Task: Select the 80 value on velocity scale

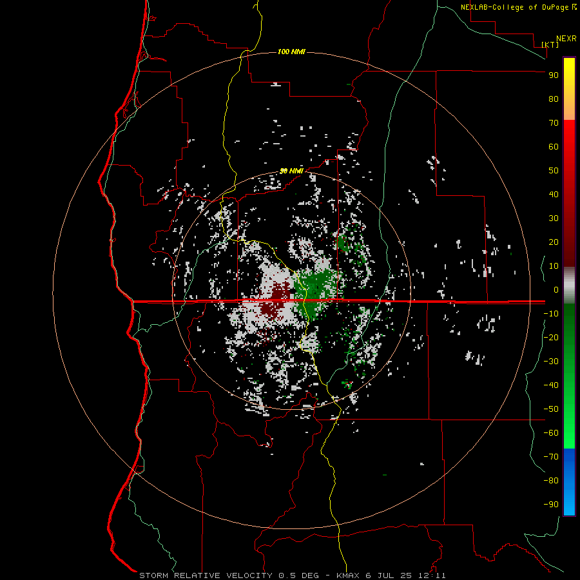Action: (x=554, y=99)
